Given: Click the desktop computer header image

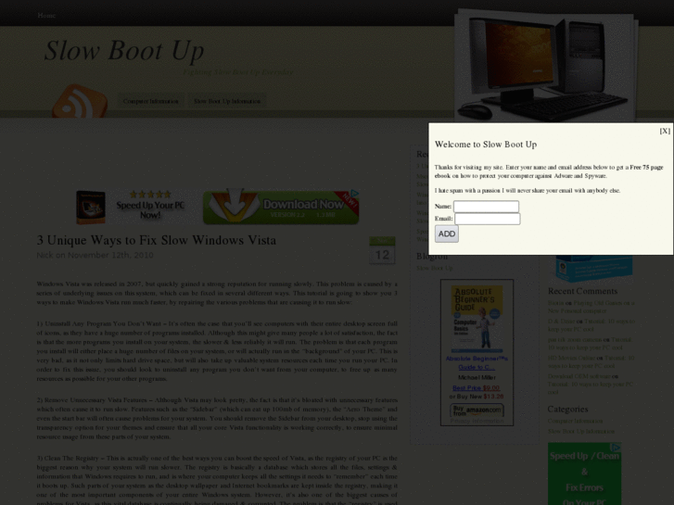Looking at the screenshot, I should point(546,67).
